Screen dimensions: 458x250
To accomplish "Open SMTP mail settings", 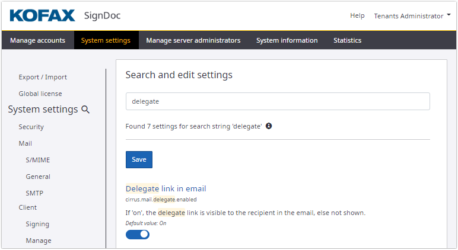I will coord(34,193).
